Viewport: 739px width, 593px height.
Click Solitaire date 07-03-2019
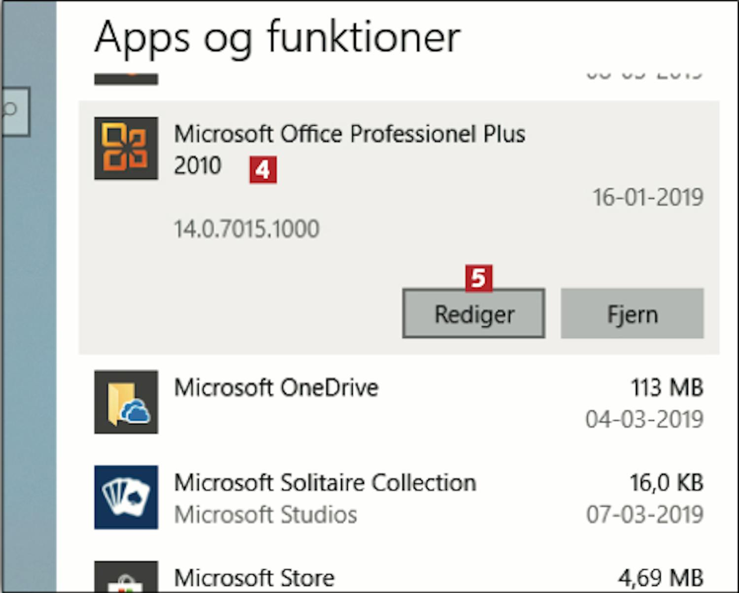point(644,515)
